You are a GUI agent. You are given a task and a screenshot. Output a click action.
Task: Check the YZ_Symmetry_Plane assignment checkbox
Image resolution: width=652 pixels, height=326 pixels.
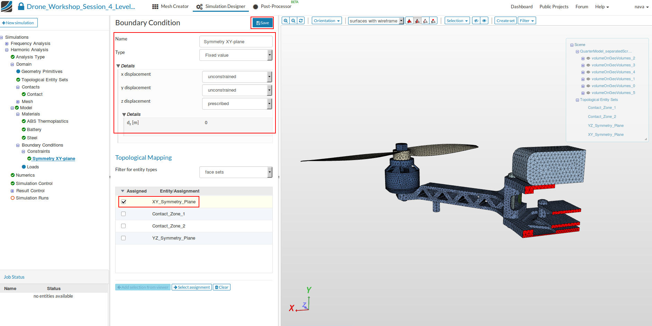pyautogui.click(x=124, y=238)
